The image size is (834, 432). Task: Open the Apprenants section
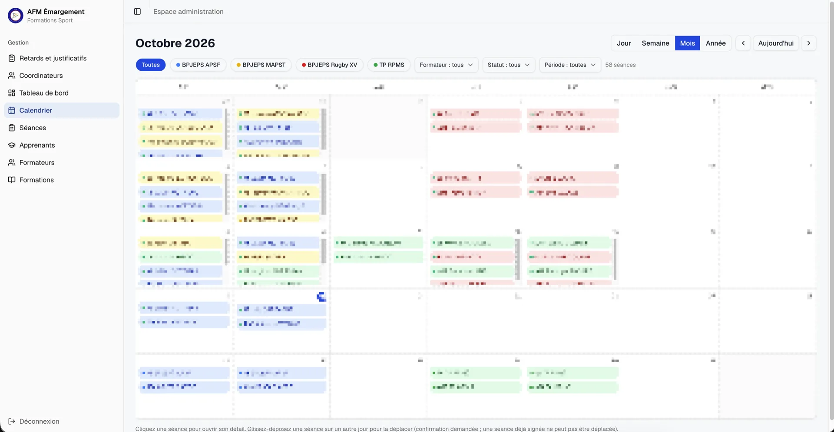[x=62, y=145]
